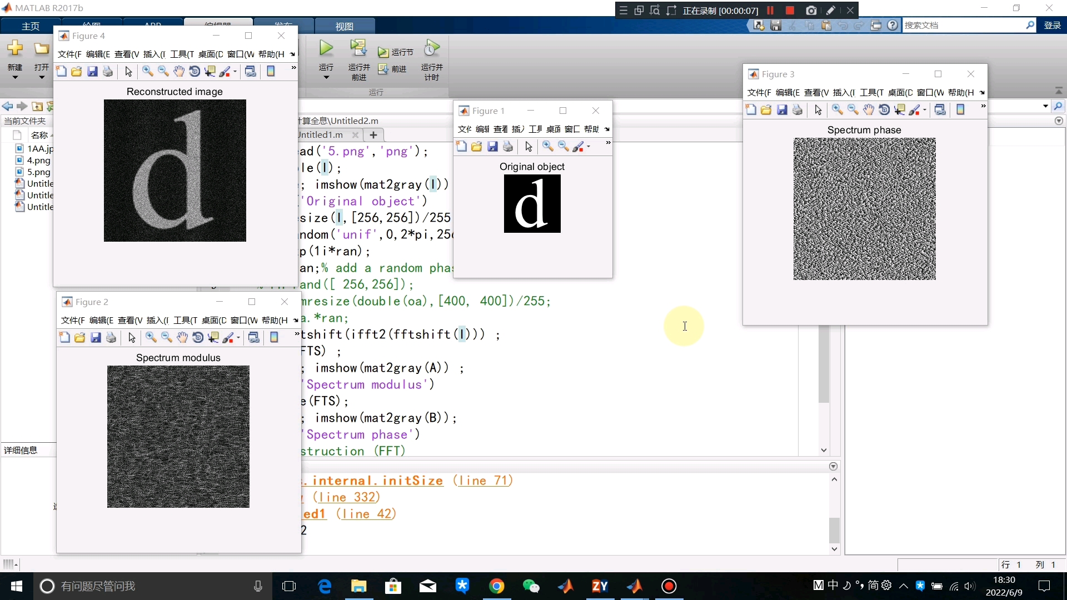The height and width of the screenshot is (600, 1067).
Task: Click 前进 advance button
Action: pyautogui.click(x=392, y=68)
